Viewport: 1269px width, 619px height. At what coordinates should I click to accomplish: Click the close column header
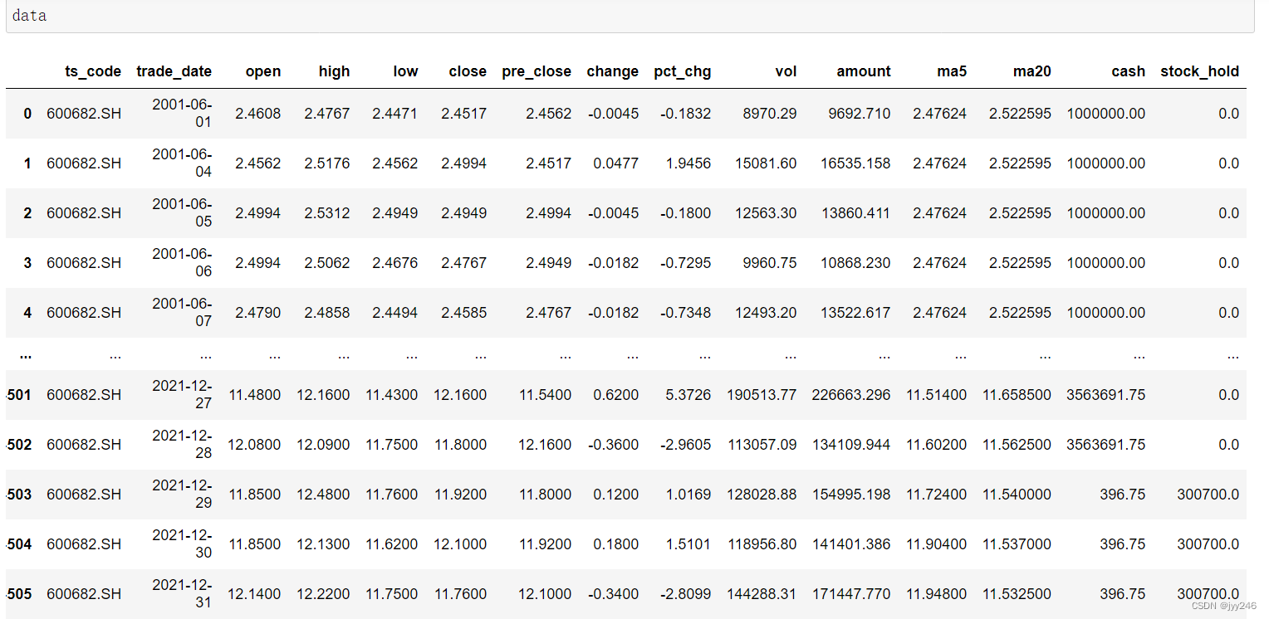point(468,71)
